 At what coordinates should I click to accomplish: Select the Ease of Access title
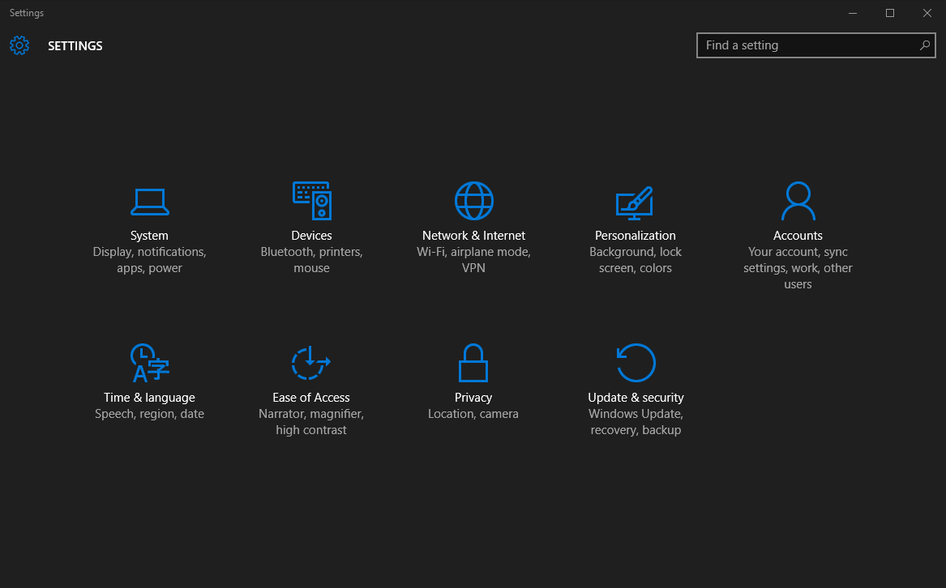pos(310,398)
